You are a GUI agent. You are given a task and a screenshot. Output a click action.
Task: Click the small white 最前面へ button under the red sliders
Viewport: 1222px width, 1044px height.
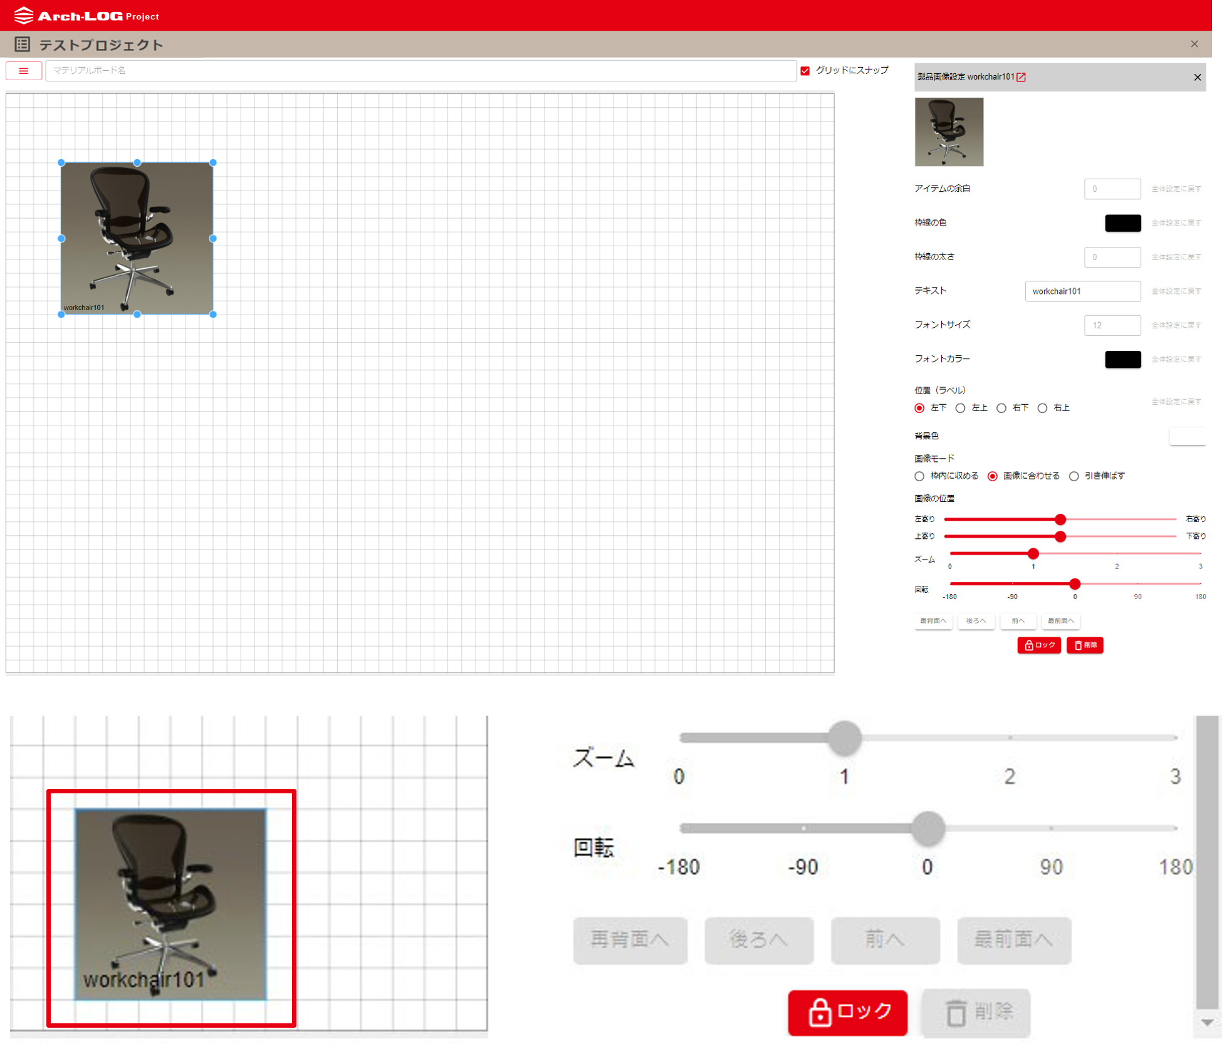(1061, 621)
